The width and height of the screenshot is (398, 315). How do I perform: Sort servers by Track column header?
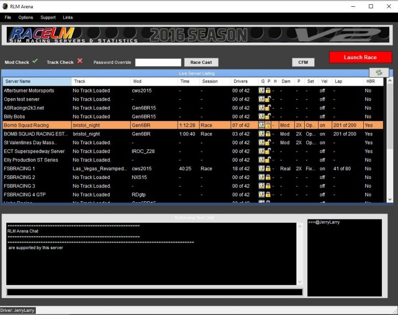[101, 81]
